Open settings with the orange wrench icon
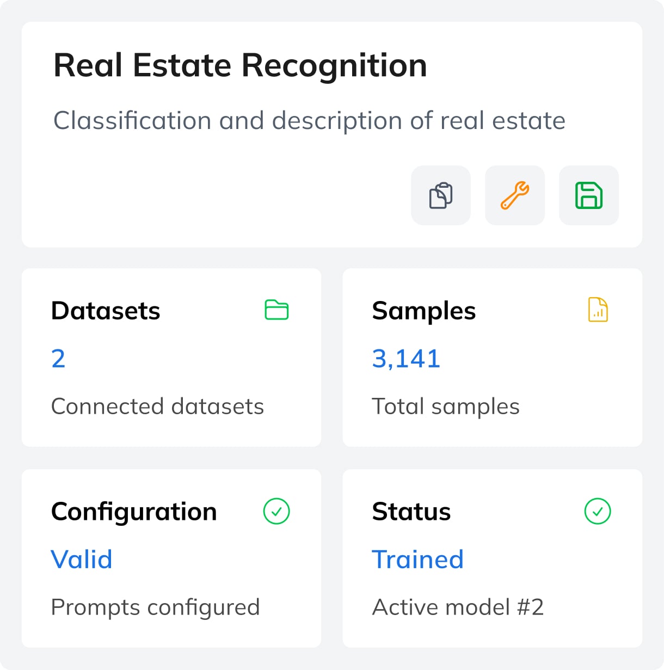This screenshot has width=664, height=670. (515, 195)
